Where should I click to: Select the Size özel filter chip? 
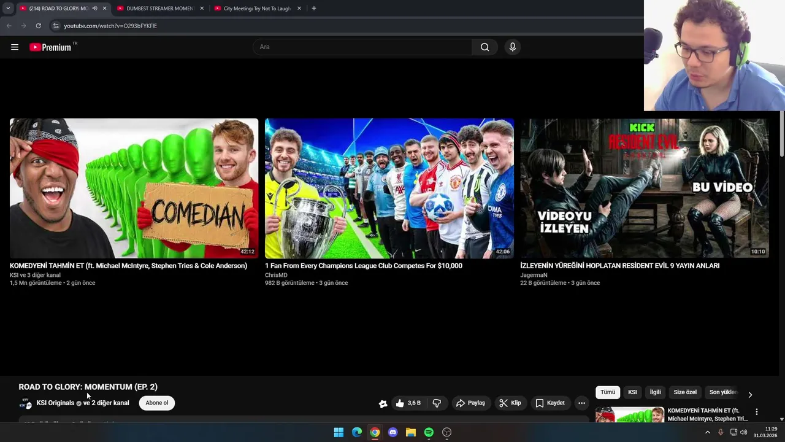pos(685,392)
